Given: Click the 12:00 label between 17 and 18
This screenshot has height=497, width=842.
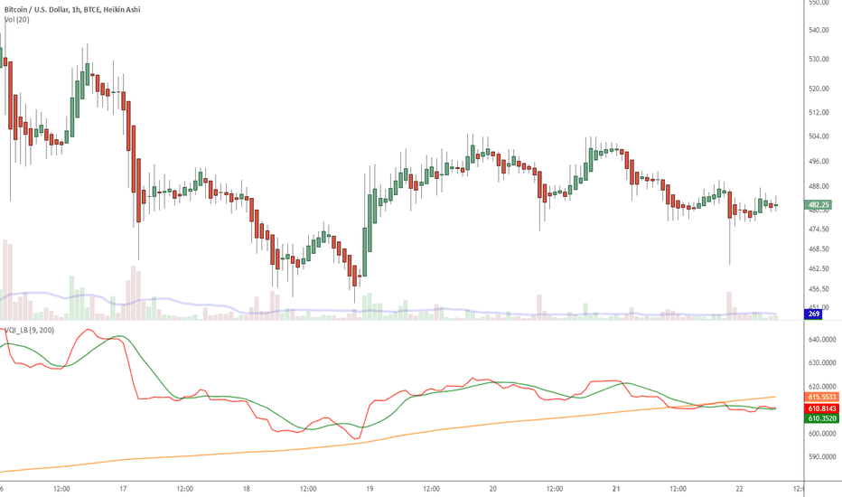Looking at the screenshot, I should point(184,489).
